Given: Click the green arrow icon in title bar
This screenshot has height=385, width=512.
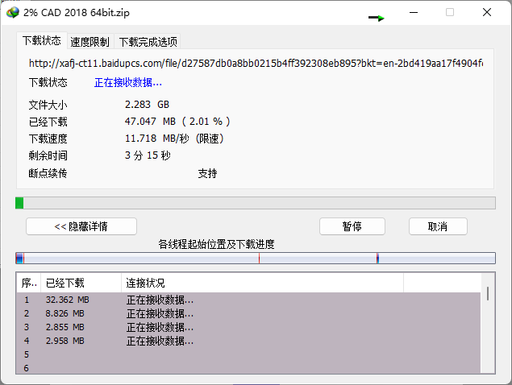Looking at the screenshot, I should pos(377,18).
